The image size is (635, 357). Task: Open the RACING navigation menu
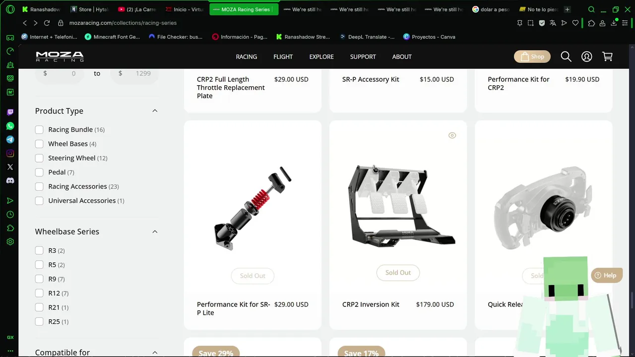tap(247, 57)
